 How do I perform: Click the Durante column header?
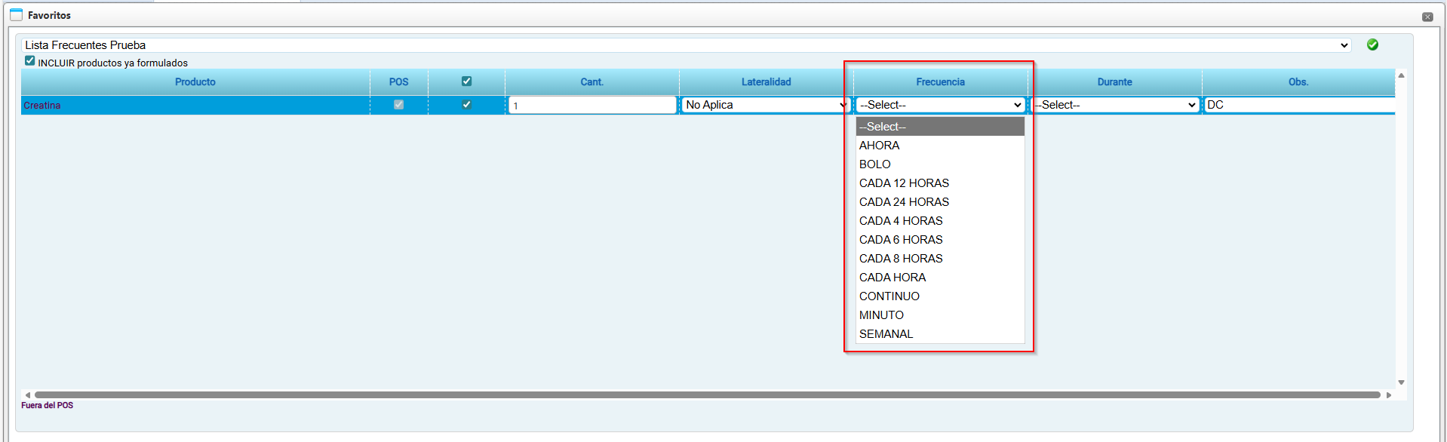1115,81
